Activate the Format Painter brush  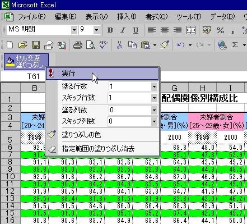click(165, 45)
